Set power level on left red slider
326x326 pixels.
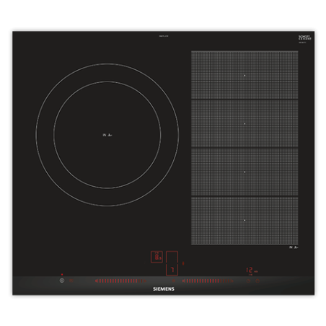point(120,281)
